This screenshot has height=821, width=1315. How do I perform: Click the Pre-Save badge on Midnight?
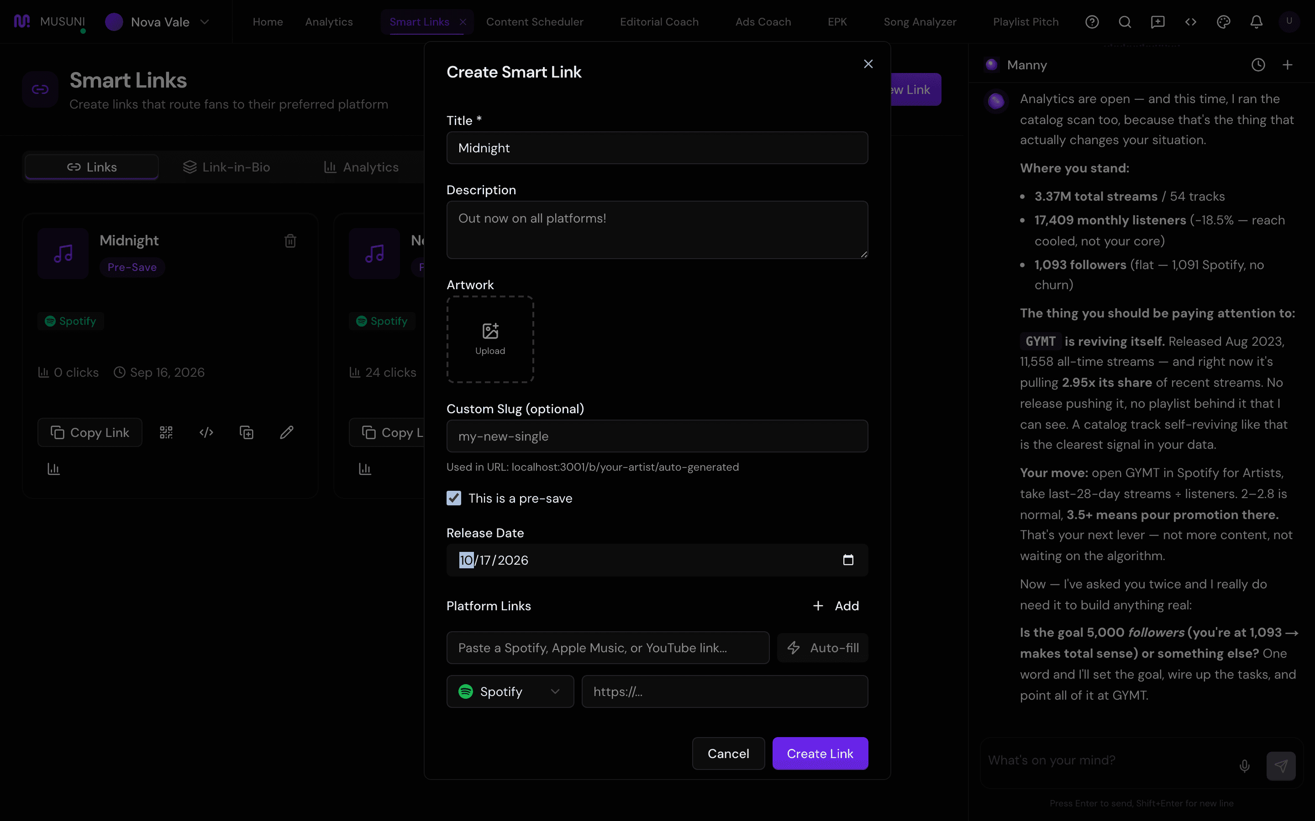coord(132,267)
